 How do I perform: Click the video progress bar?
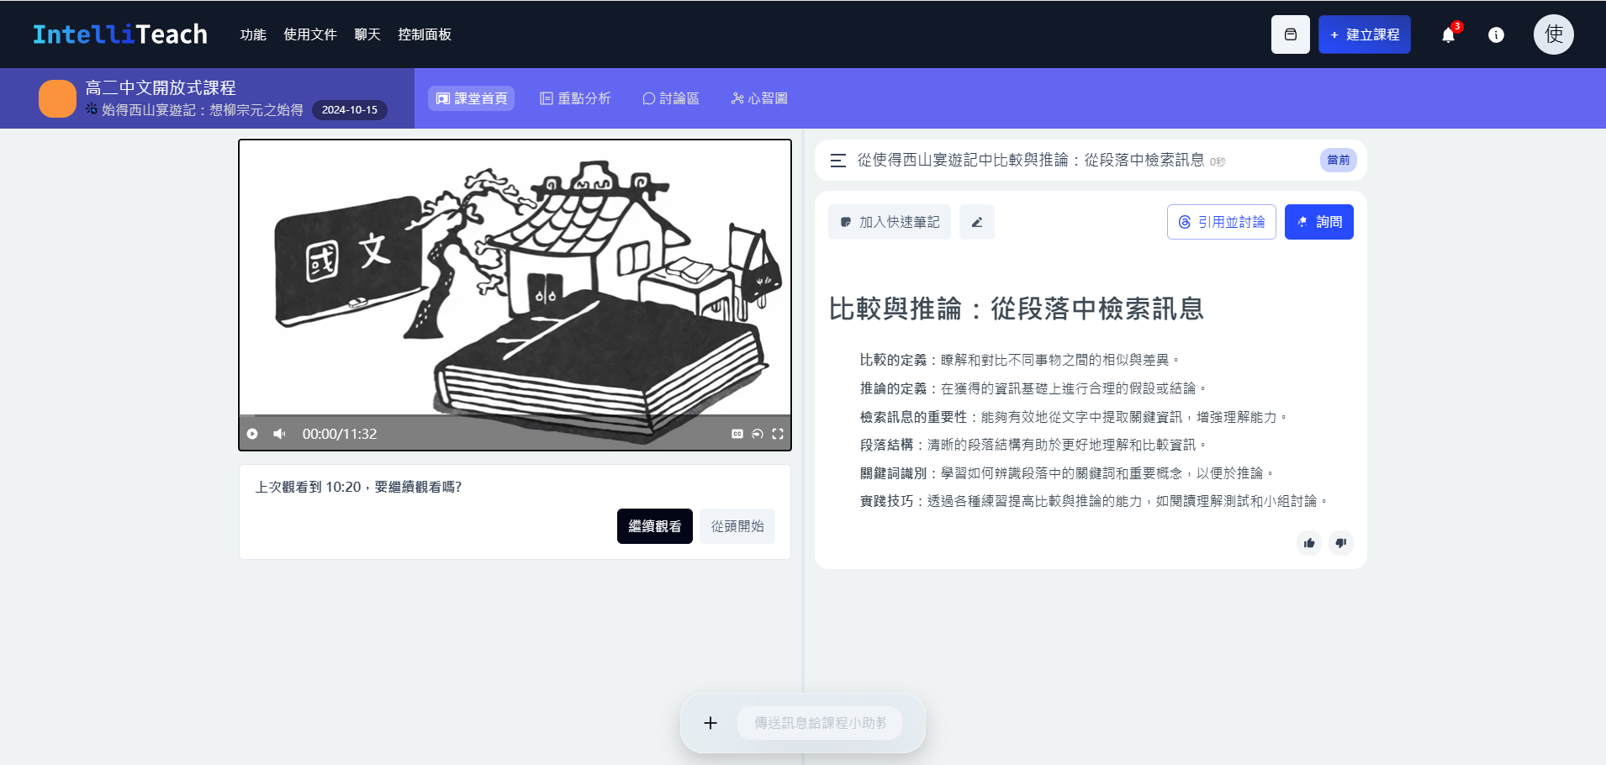coord(515,415)
